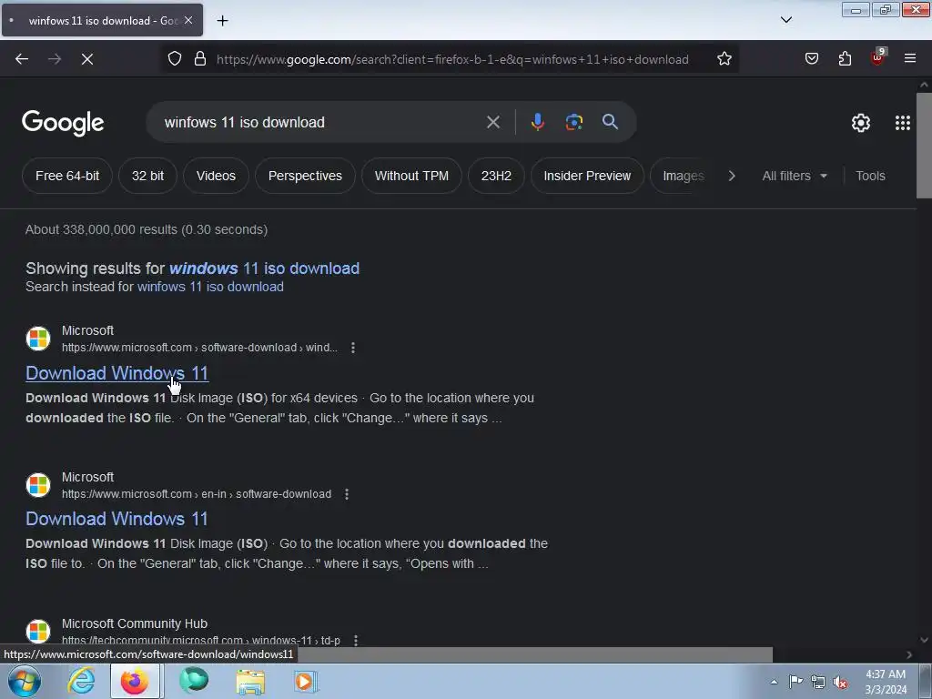Switch to the Videos results tab
The image size is (932, 699).
[216, 176]
